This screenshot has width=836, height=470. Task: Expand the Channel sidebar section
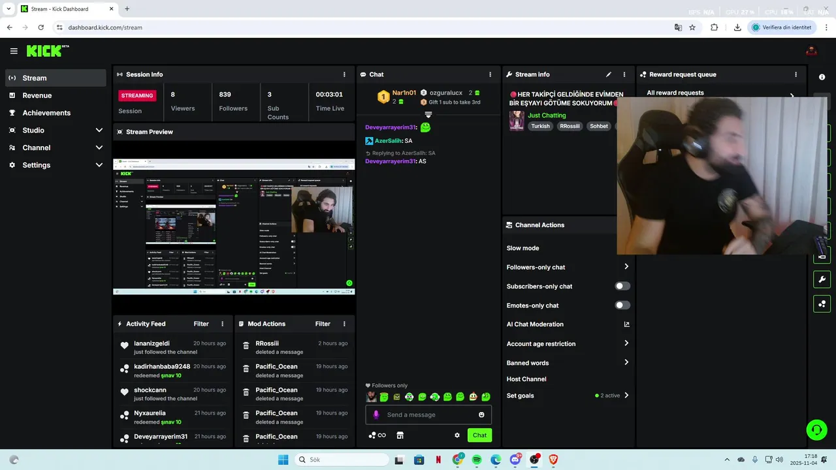point(99,148)
